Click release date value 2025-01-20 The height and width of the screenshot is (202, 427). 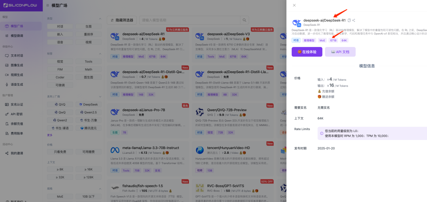326,148
